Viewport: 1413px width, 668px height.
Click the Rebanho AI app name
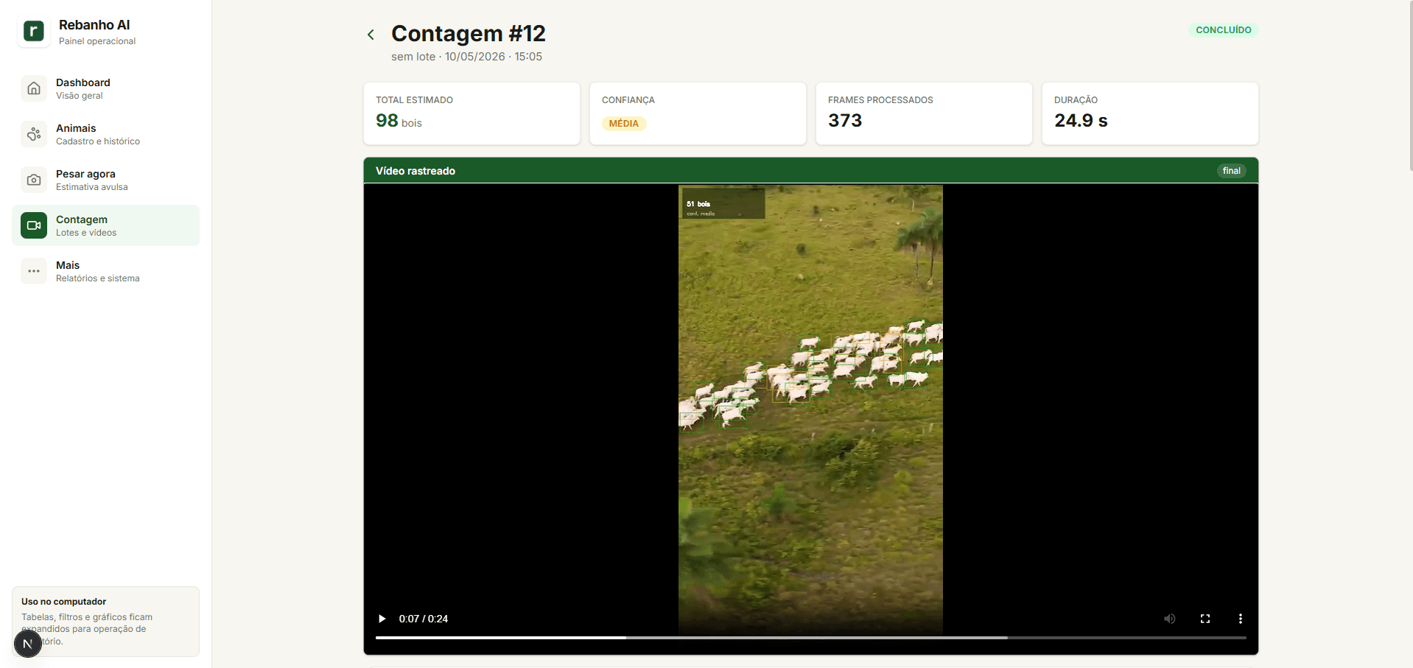pos(94,25)
